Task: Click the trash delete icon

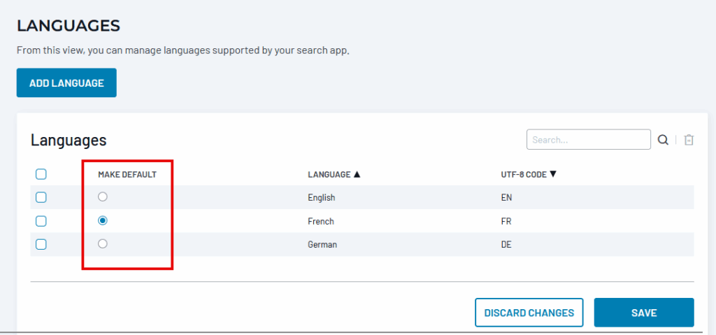Action: (689, 140)
